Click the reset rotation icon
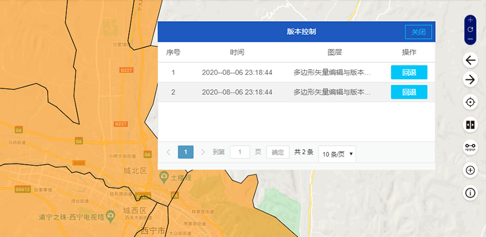 [471, 29]
